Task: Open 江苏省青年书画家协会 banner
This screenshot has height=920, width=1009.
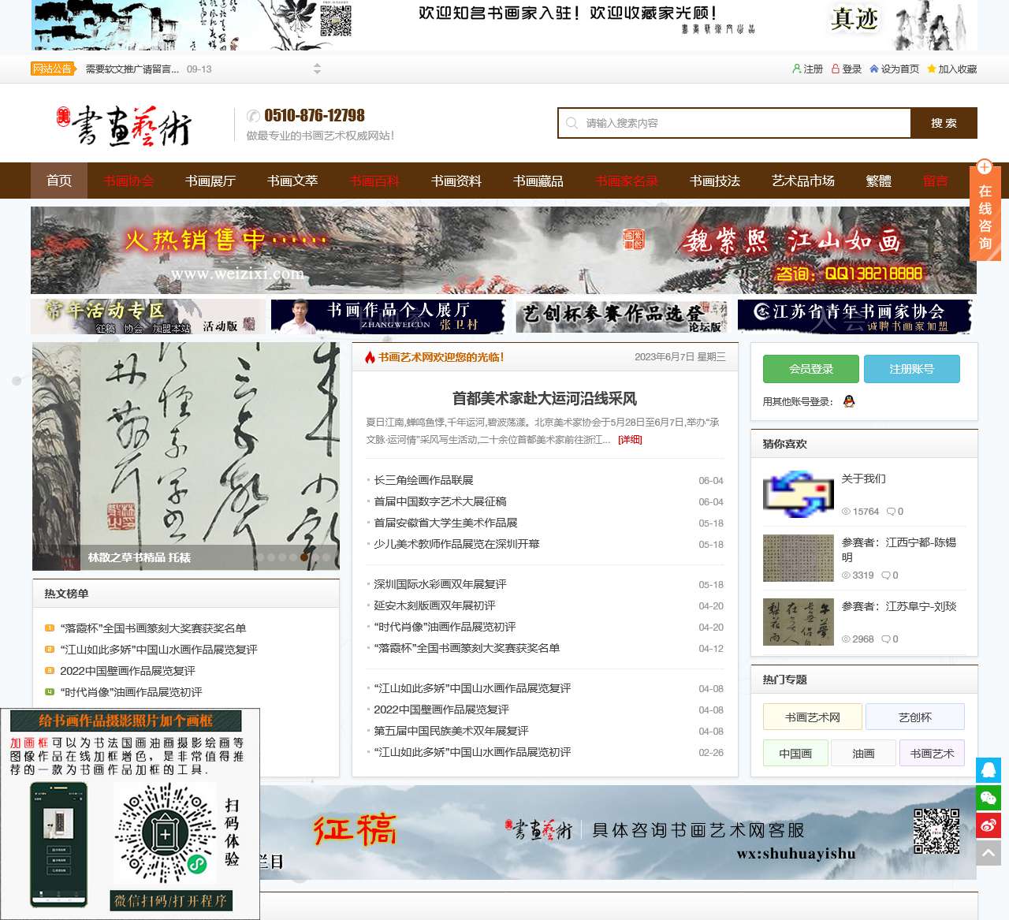Action: 854,316
